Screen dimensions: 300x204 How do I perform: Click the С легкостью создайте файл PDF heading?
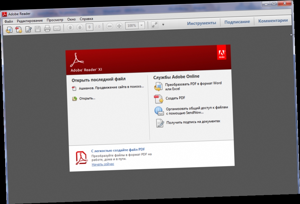pyautogui.click(x=118, y=150)
